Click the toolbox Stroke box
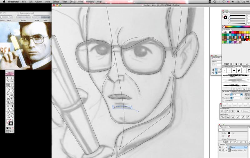 pos(11,123)
